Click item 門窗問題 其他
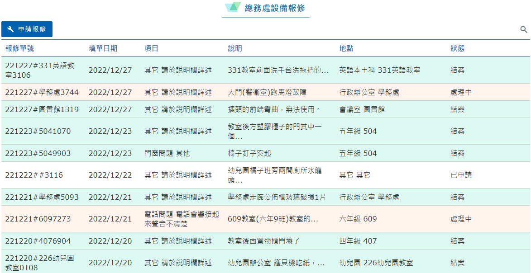 click(x=167, y=153)
